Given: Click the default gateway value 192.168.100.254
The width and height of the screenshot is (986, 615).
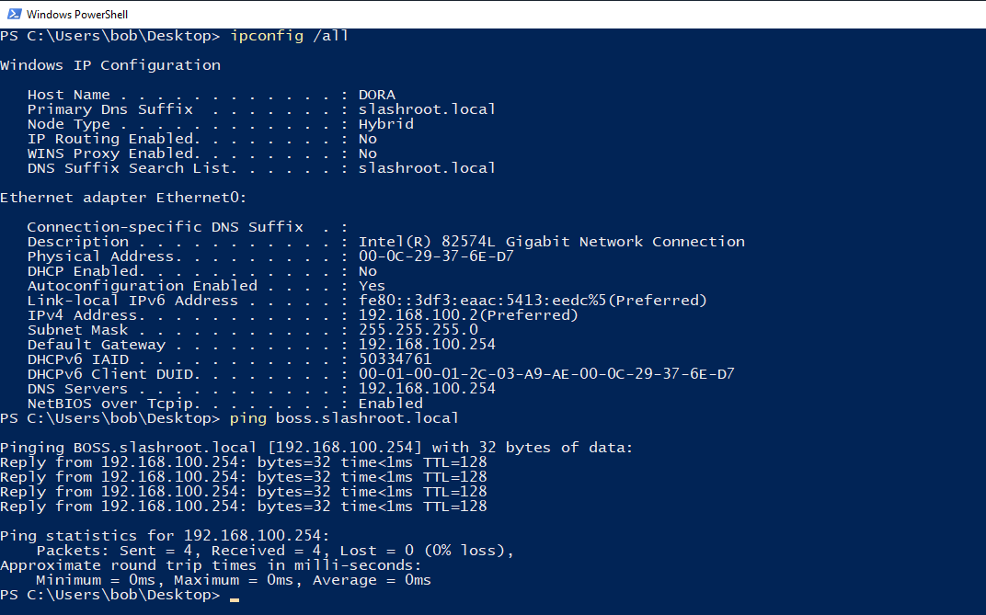Looking at the screenshot, I should pos(427,345).
